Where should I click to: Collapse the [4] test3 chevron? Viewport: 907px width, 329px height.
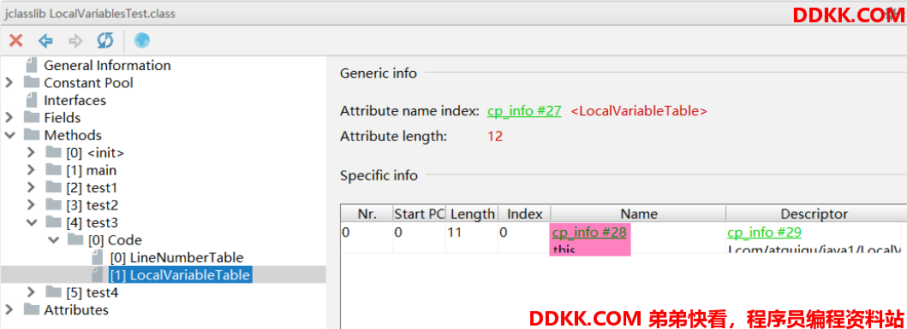pos(31,222)
